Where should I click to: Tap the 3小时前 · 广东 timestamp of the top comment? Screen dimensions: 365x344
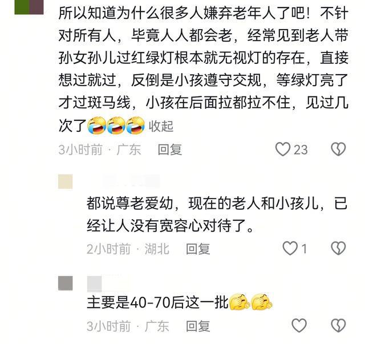[x=100, y=149]
